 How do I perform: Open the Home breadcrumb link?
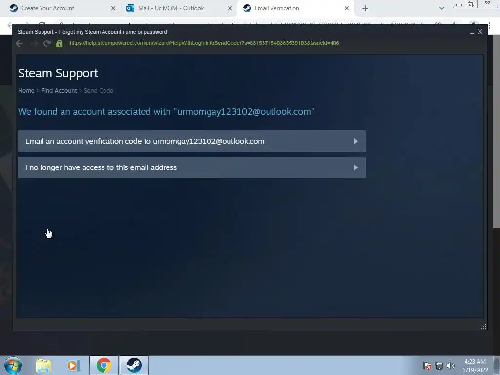click(26, 90)
